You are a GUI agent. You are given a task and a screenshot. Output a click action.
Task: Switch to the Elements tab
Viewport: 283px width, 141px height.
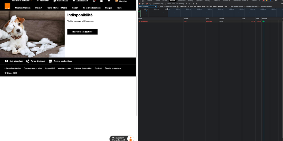150,1
